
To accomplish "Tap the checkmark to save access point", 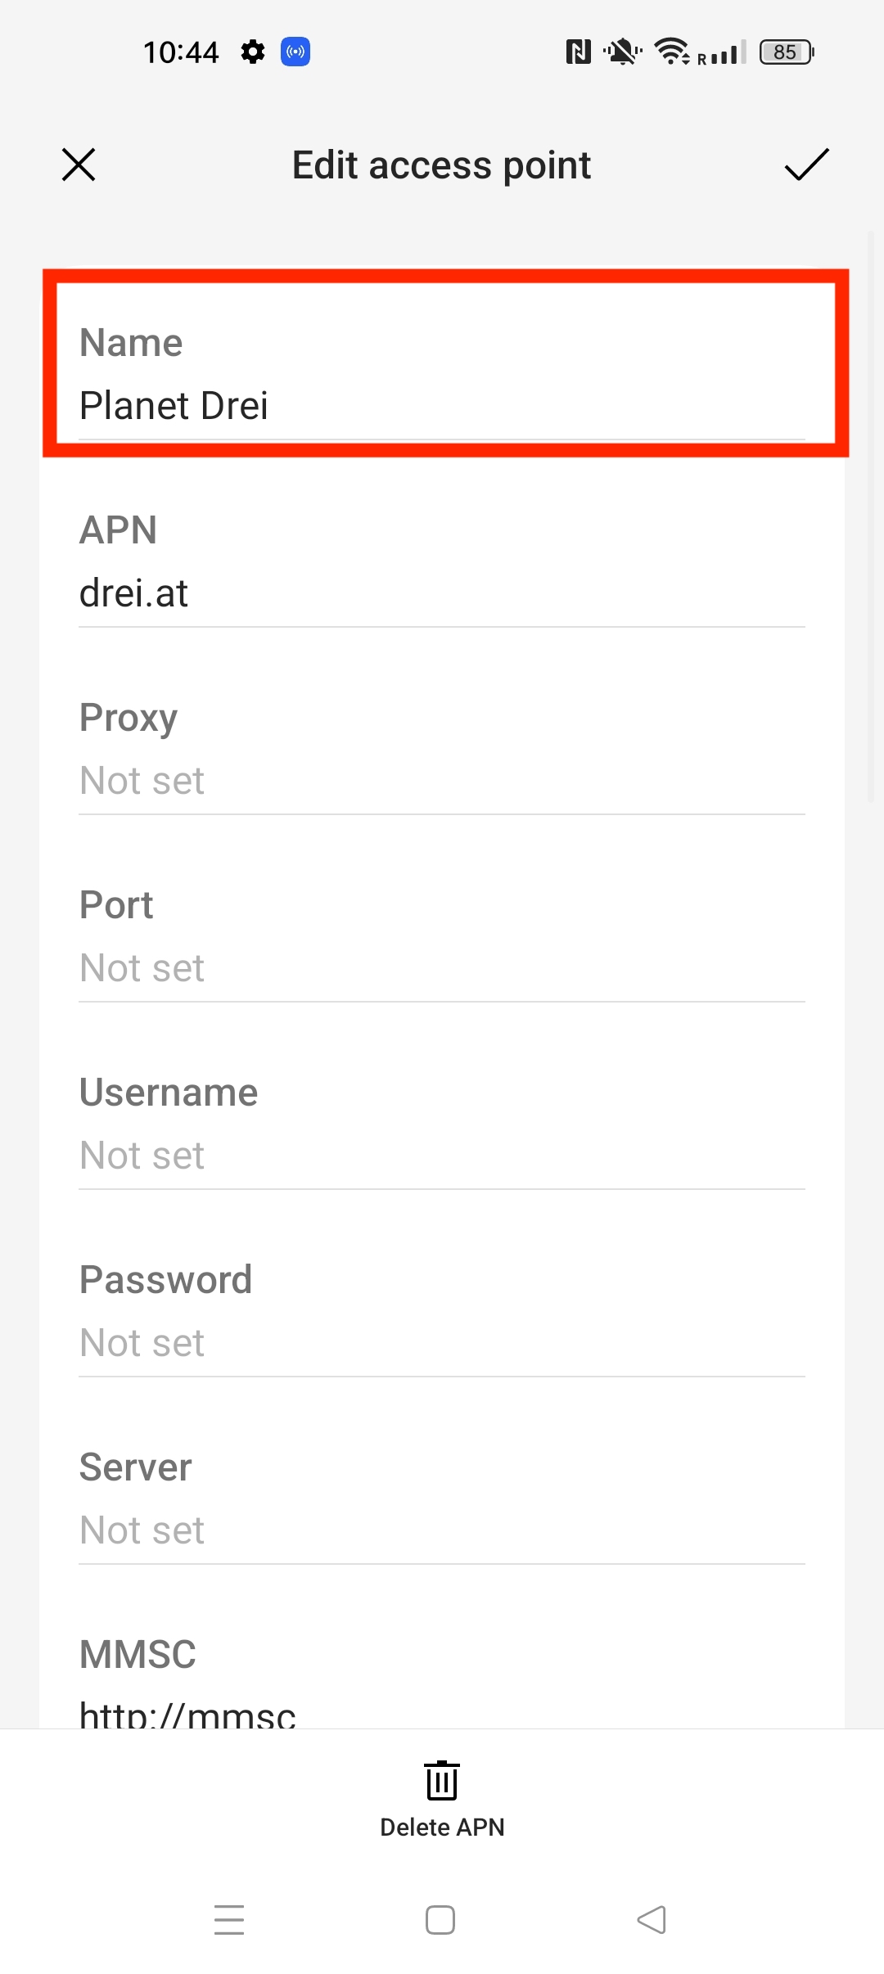I will point(806,164).
